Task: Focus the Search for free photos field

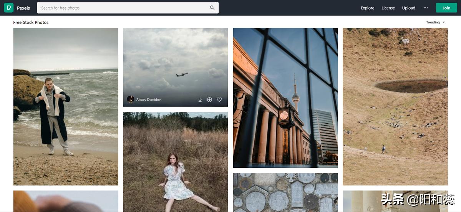Action: pos(123,8)
